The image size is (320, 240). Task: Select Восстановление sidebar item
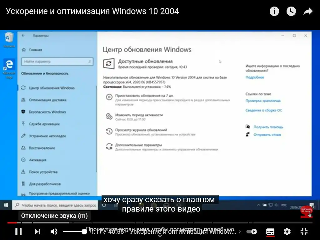(42, 148)
